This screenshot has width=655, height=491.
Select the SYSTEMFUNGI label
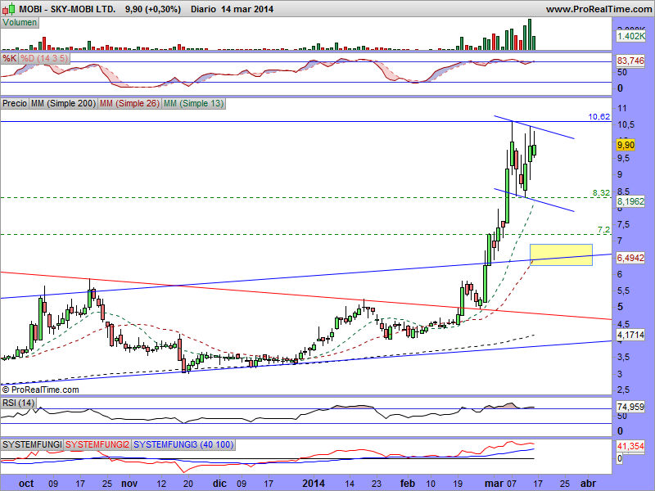tap(32, 444)
